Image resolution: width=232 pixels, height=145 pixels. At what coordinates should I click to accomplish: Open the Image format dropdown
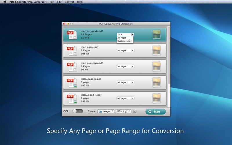coord(106,111)
